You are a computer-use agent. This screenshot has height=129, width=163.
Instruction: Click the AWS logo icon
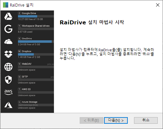8,92
